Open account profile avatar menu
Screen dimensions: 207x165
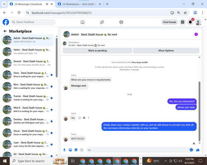pyautogui.click(x=198, y=22)
